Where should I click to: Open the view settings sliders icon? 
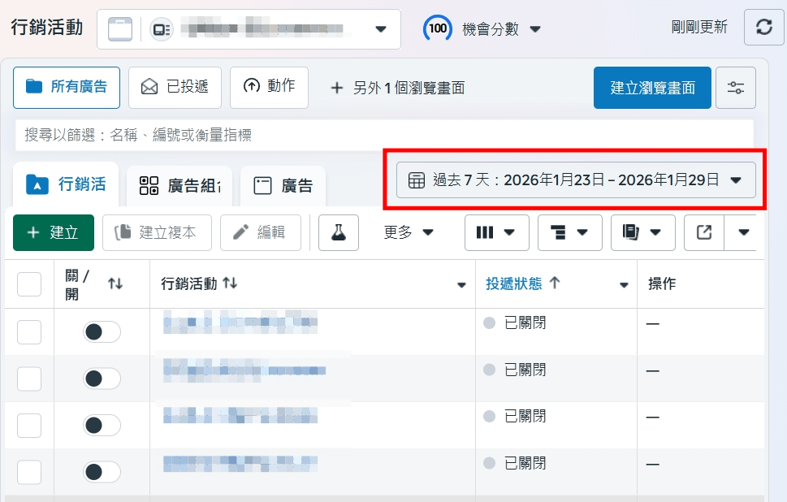coord(736,88)
